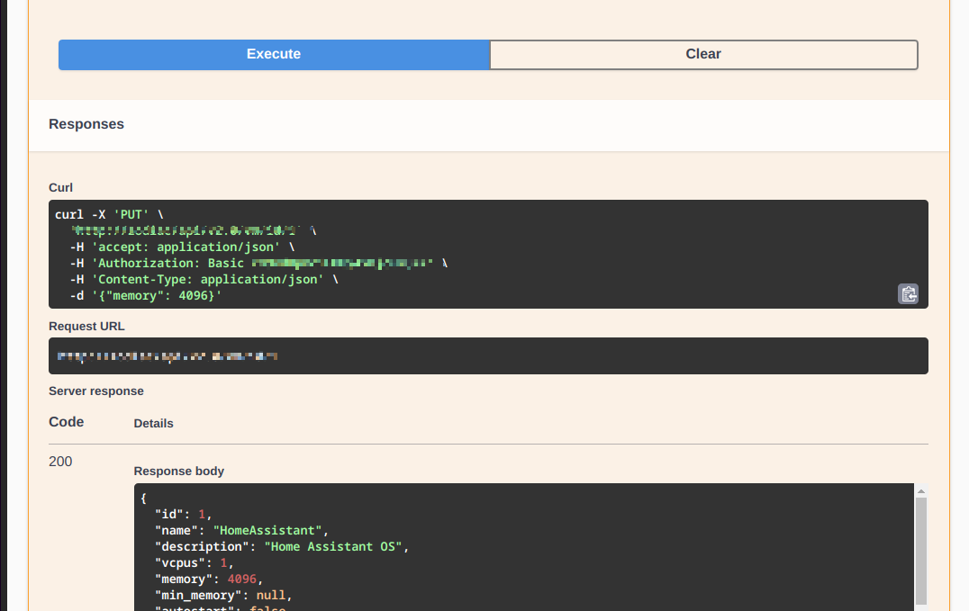Click the response body scroll up arrow
Viewport: 969px width, 611px height.
(920, 491)
